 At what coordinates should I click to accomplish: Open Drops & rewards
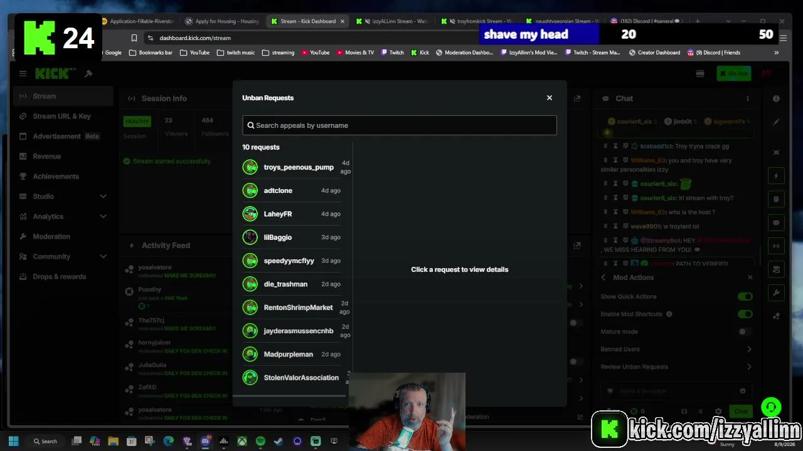point(63,276)
